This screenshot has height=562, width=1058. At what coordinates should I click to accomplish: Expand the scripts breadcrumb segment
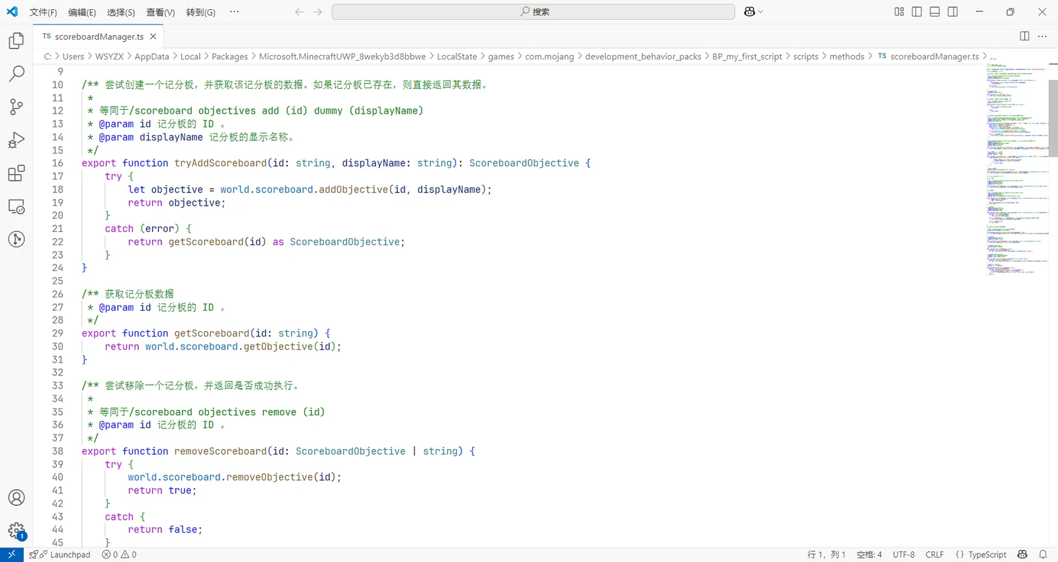coord(805,57)
